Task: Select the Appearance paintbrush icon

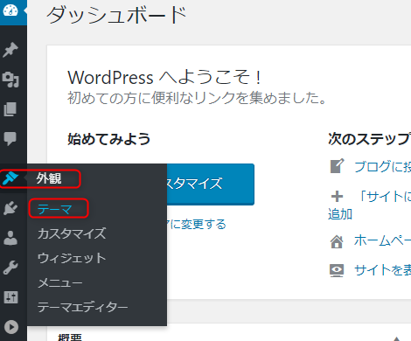Action: click(10, 178)
